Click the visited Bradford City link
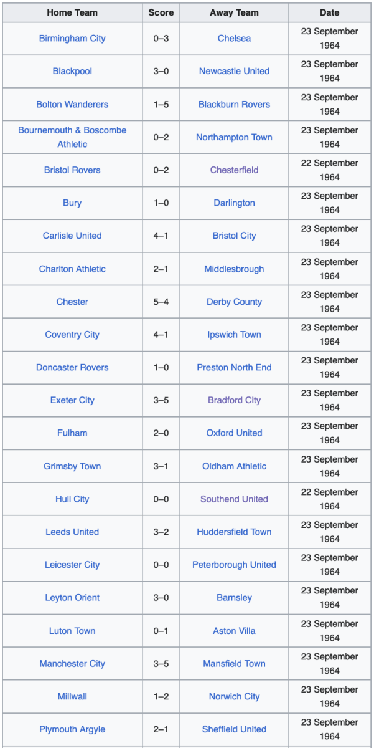374x748 pixels. pyautogui.click(x=234, y=401)
